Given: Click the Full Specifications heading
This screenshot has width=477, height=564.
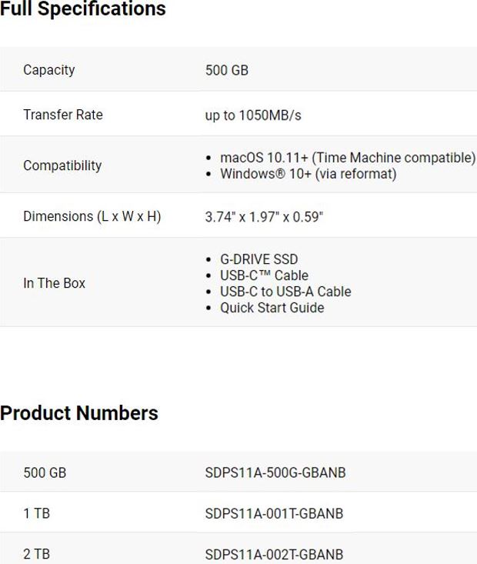Looking at the screenshot, I should coord(82,9).
